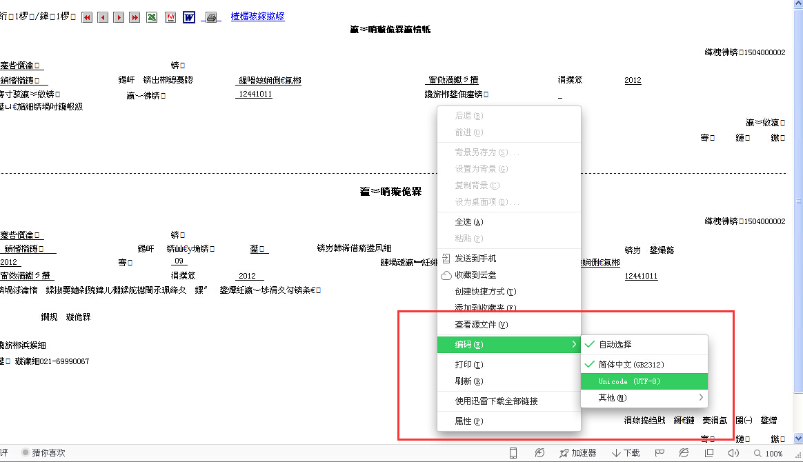Mute sound using the speaker icon

point(733,453)
